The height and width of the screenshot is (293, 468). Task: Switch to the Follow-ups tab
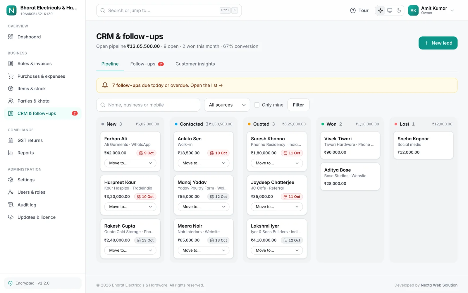[147, 64]
